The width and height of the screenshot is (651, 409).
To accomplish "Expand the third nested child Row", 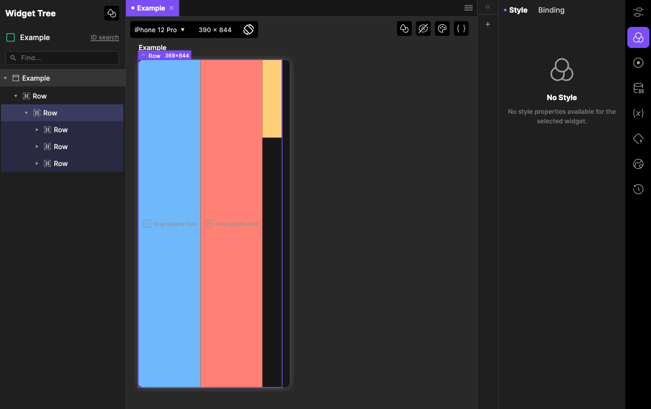I will 37,163.
